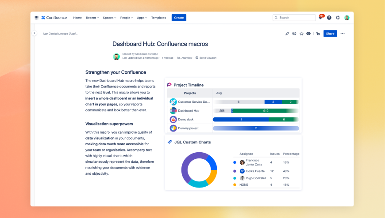The height and width of the screenshot is (218, 385).
Task: Go to Home in navigation
Action: click(77, 18)
